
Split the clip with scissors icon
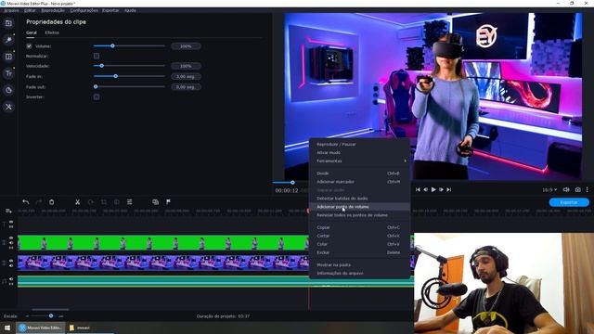click(77, 202)
